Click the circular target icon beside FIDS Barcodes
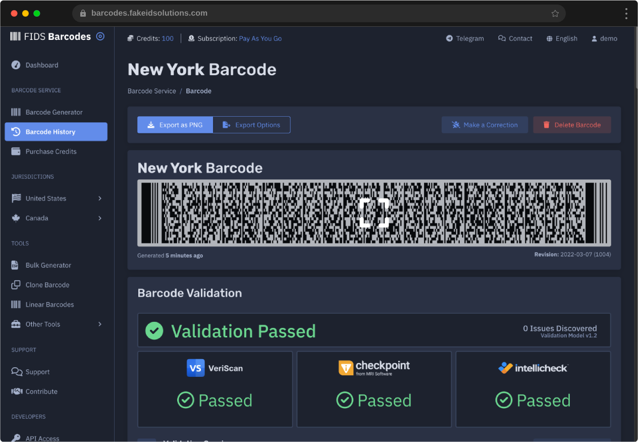 coord(100,36)
